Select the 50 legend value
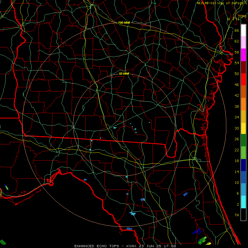The width and height of the screenshot is (248, 248). [x=237, y=74]
